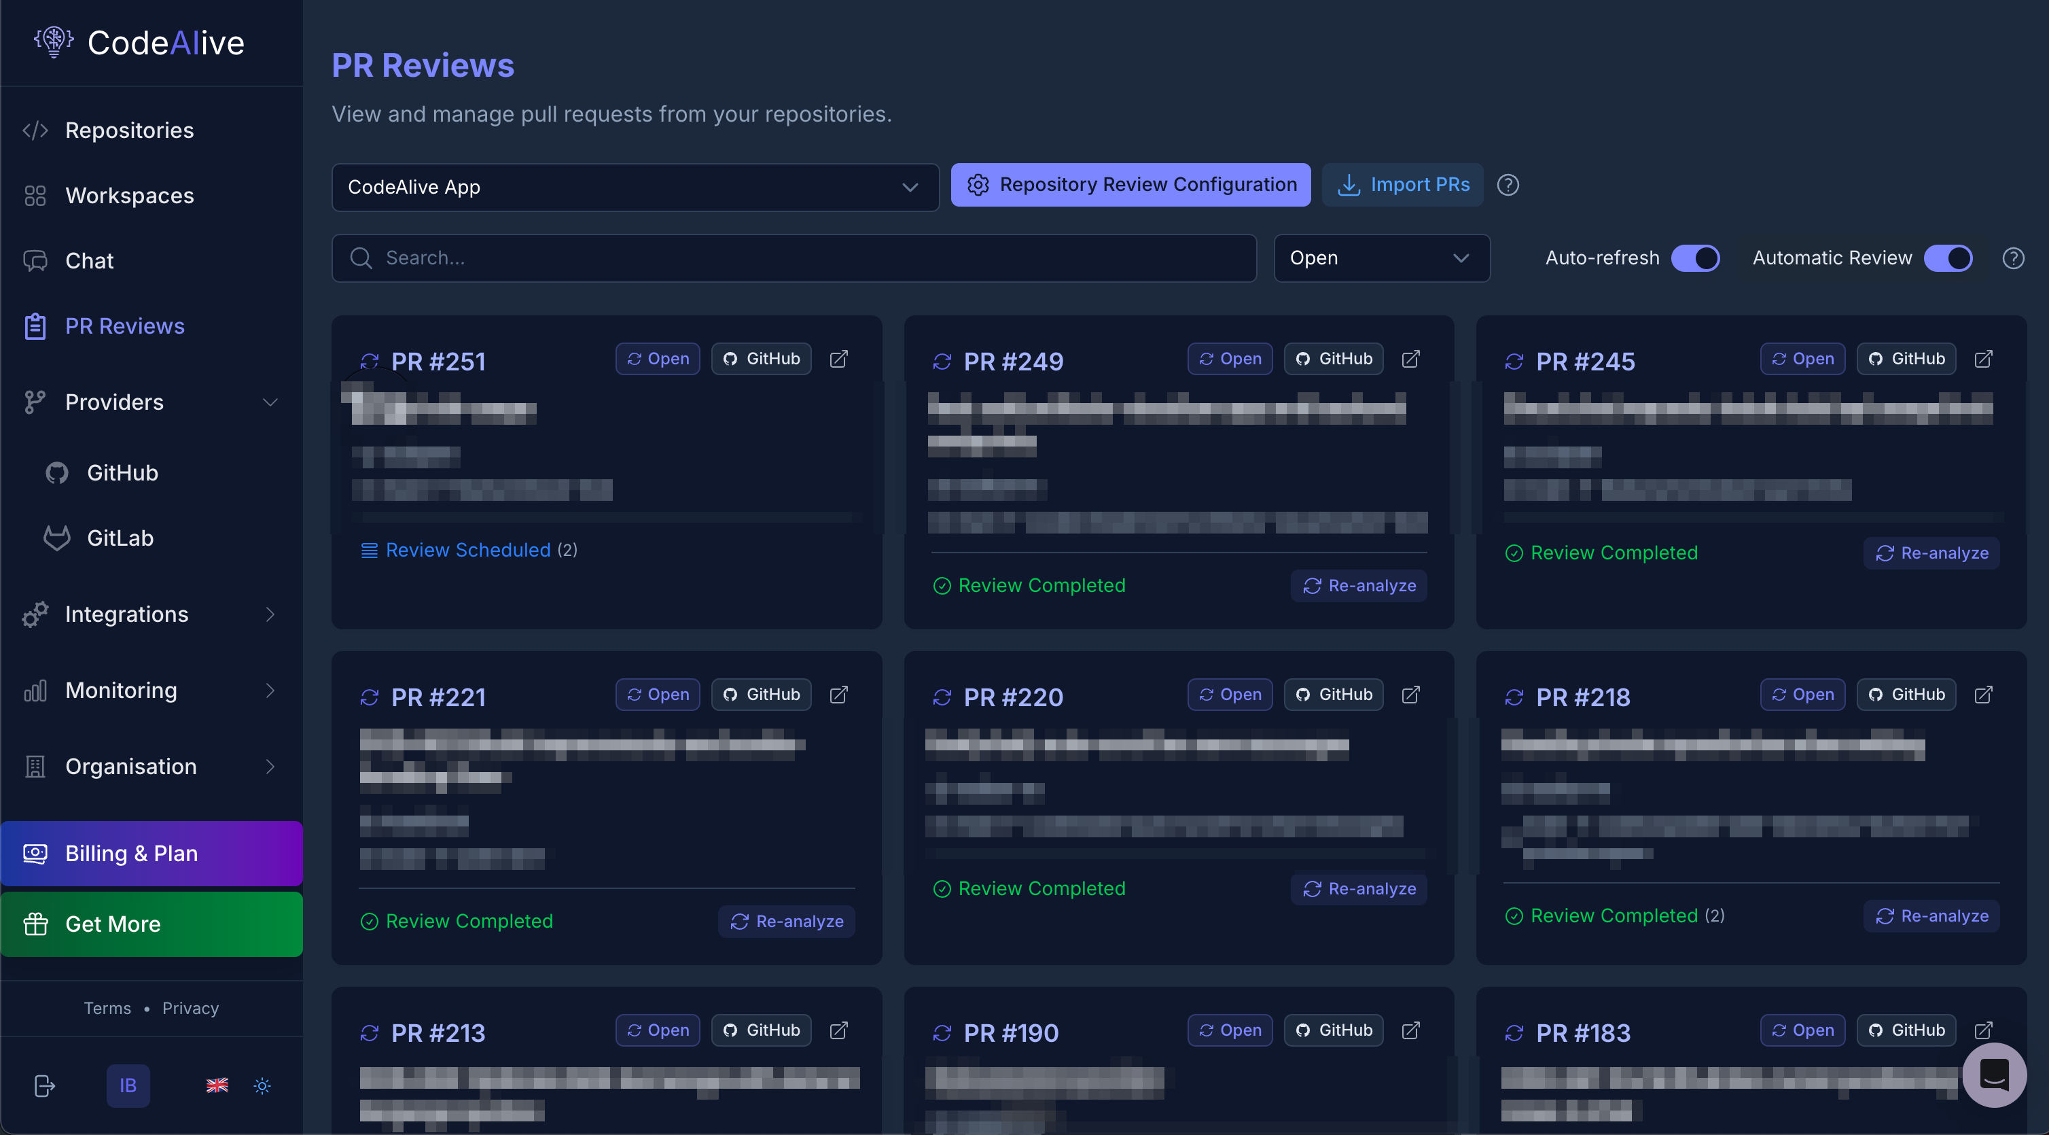Click the PR search field

pyautogui.click(x=794, y=258)
